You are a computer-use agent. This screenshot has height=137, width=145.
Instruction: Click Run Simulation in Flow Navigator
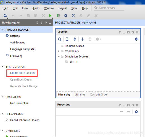19,103
